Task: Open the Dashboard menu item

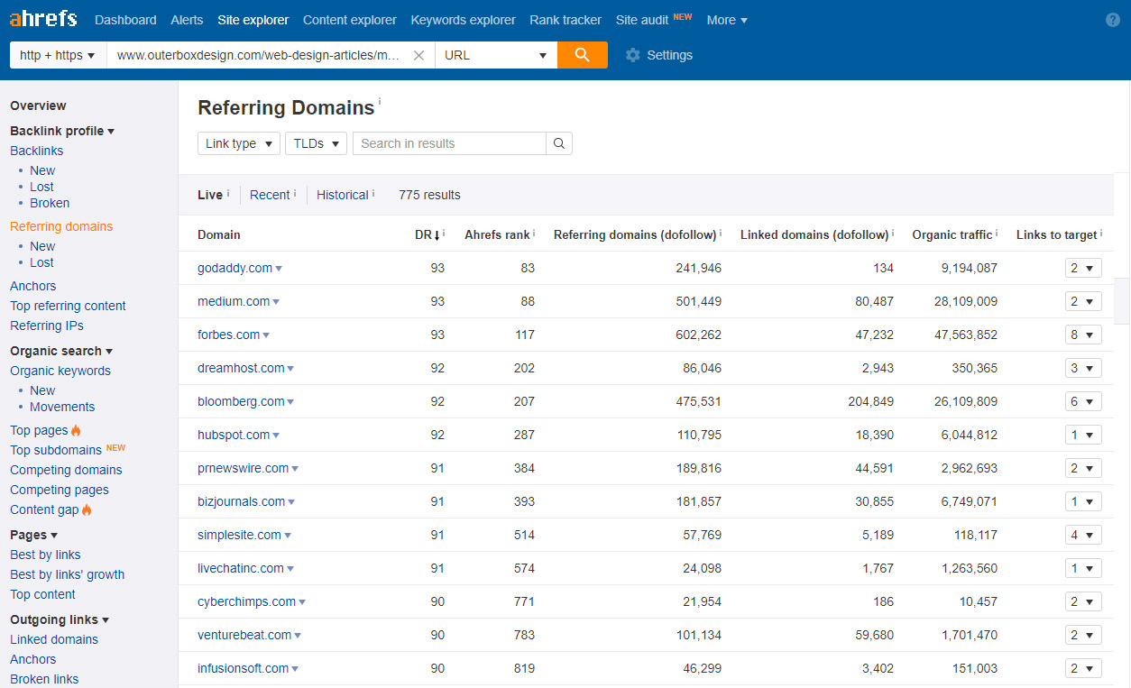Action: coord(125,20)
